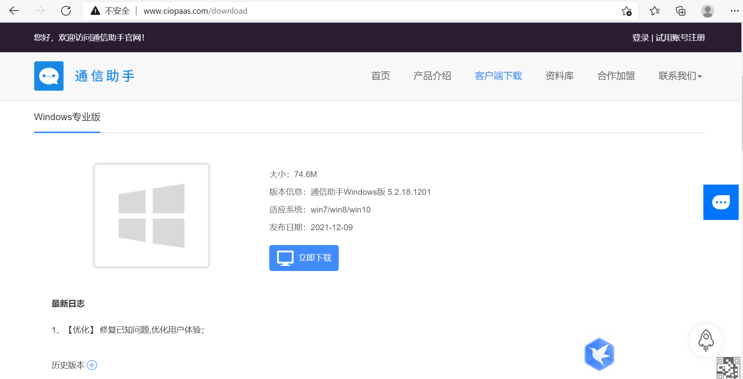Viewport: 743px width, 379px height.
Task: Click the 立即下载 download button
Action: coord(304,258)
